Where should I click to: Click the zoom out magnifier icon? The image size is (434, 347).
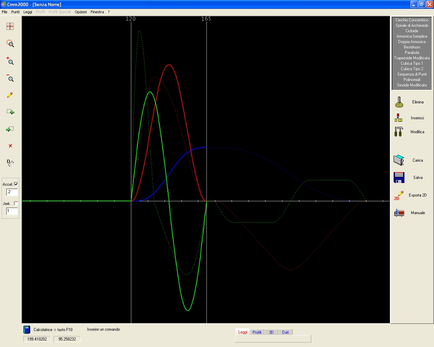10,78
